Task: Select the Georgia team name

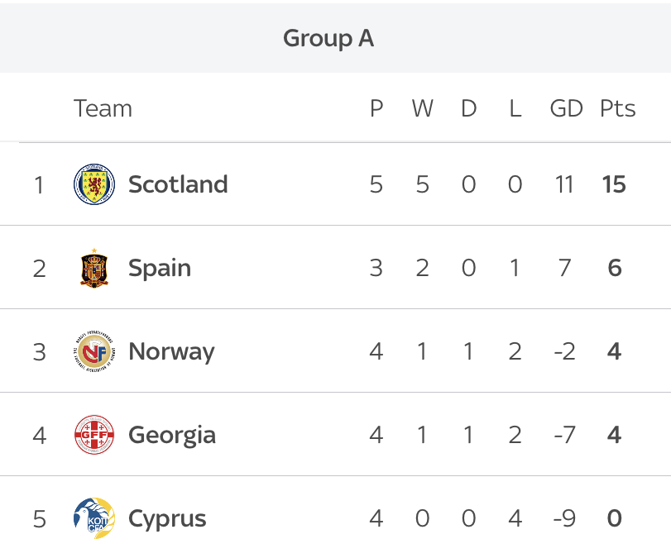Action: (x=172, y=435)
